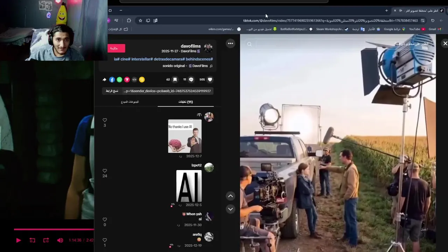The image size is (448, 252).
Task: Bookmark this page with the star icon
Action: click(140, 20)
